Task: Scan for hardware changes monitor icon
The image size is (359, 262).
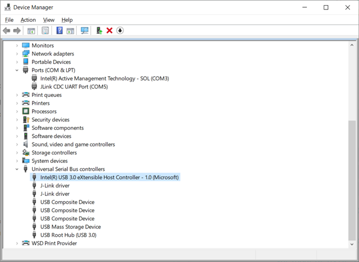Action: coord(85,31)
